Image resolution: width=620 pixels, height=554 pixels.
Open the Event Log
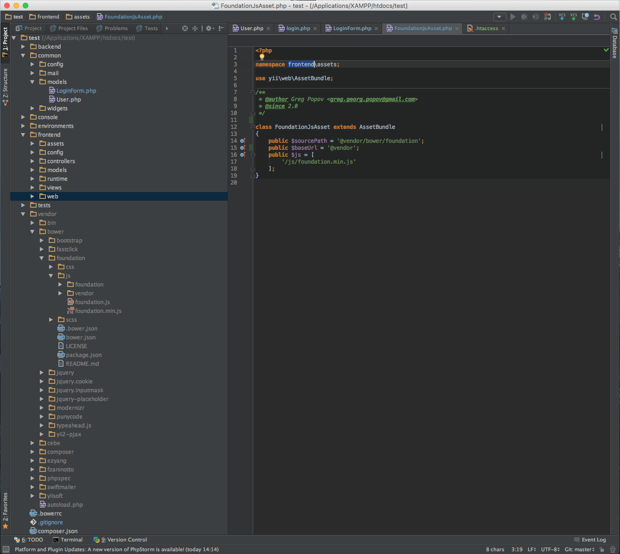[x=590, y=540]
